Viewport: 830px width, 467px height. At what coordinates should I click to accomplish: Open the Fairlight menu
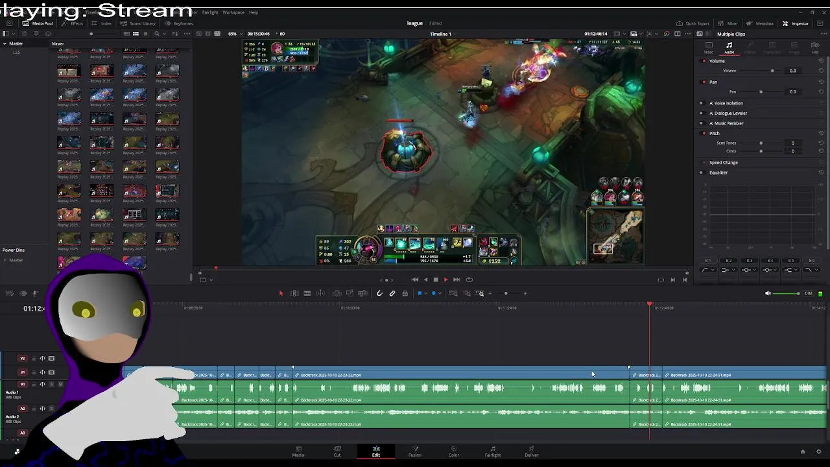coord(210,12)
